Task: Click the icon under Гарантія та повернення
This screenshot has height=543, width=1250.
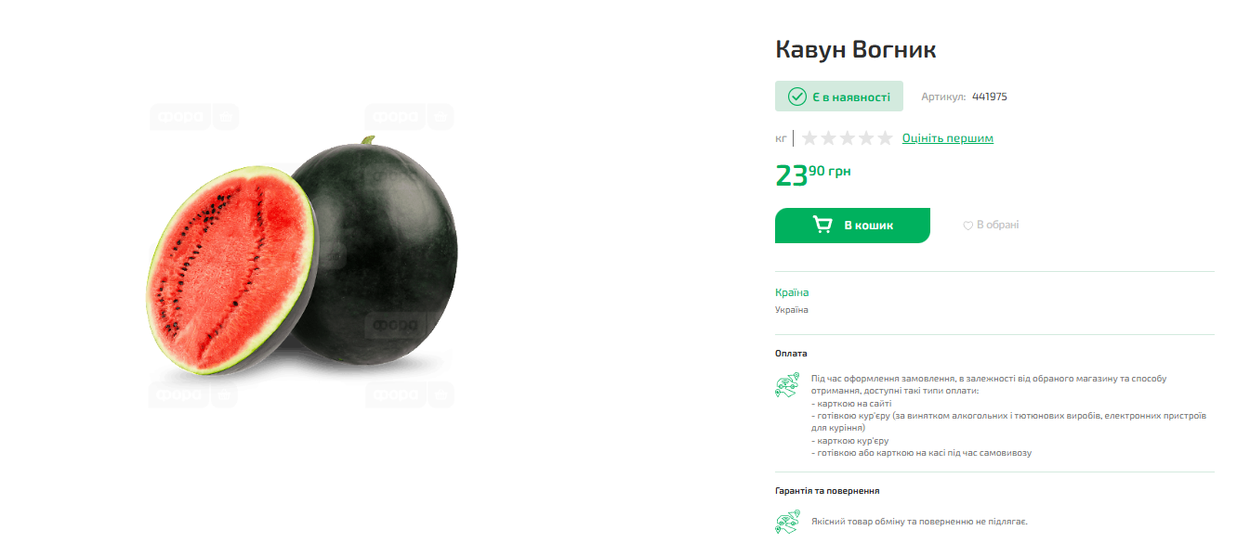Action: coord(787,523)
